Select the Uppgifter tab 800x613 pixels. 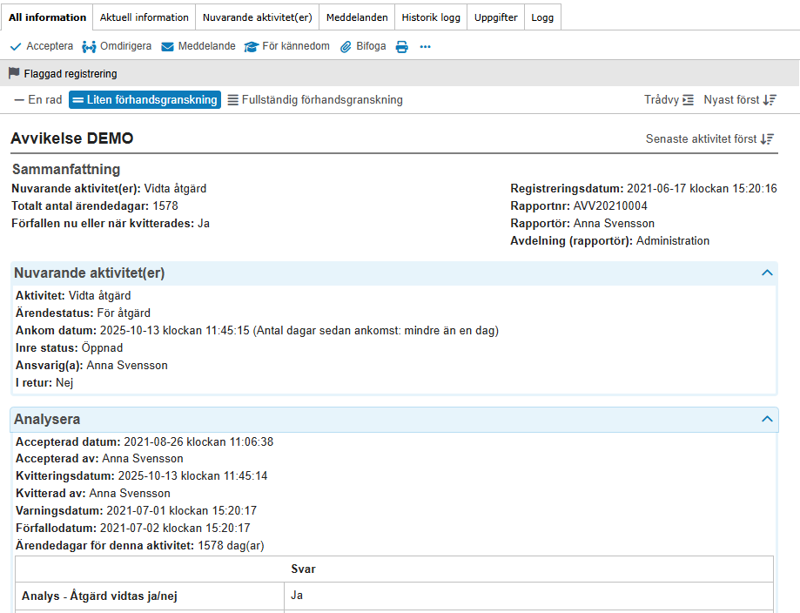[495, 17]
